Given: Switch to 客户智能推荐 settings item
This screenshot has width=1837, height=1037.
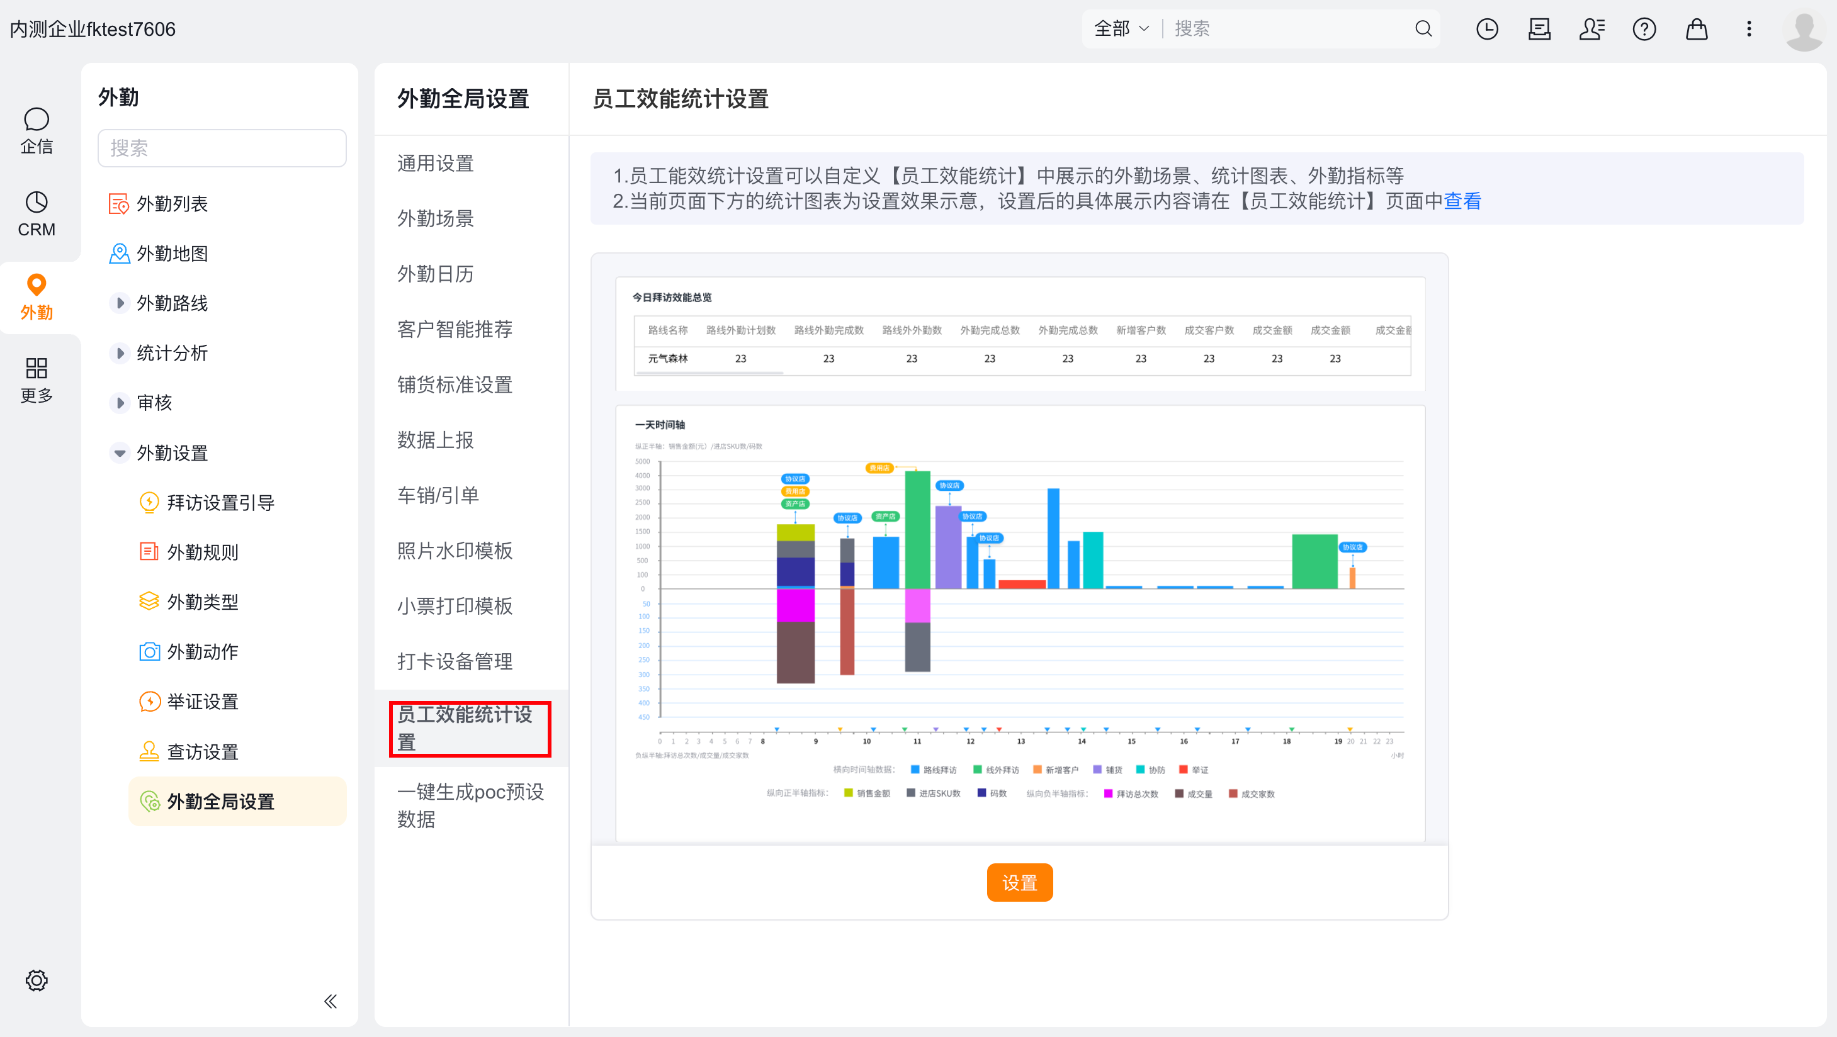Looking at the screenshot, I should tap(455, 329).
